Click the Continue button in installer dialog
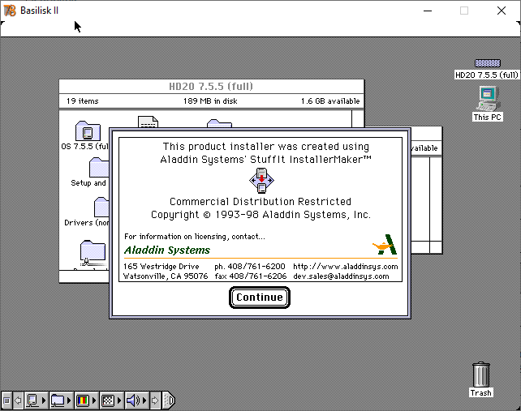The height and width of the screenshot is (411, 521). click(x=260, y=298)
